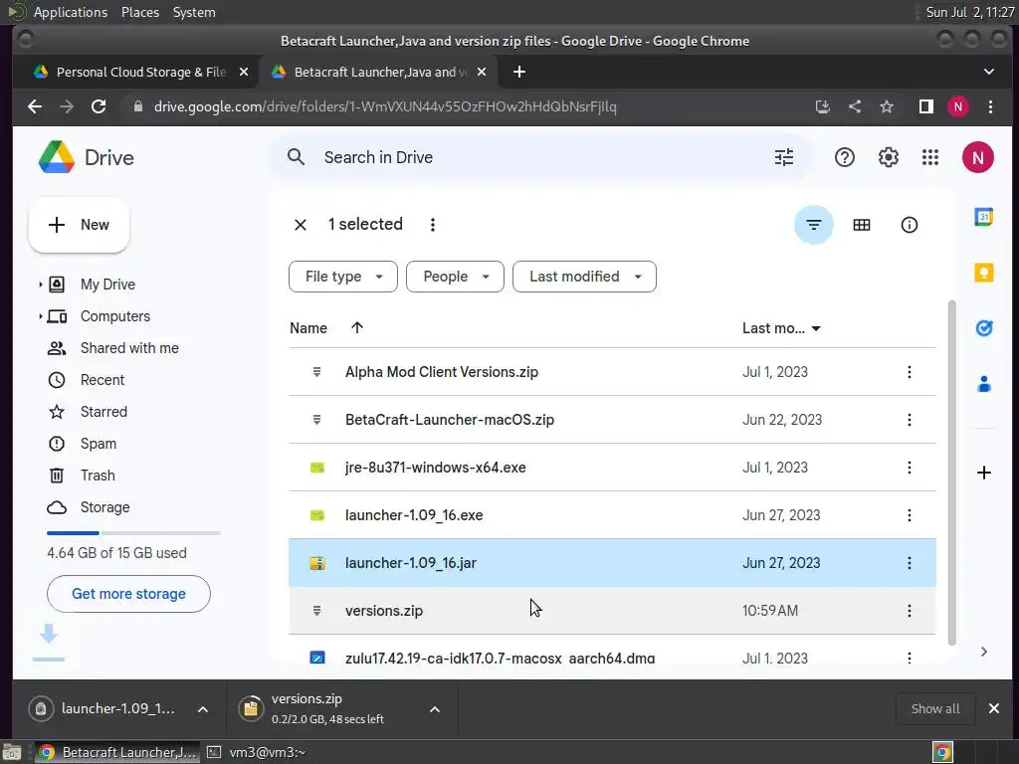Click the address bar URL

click(385, 106)
